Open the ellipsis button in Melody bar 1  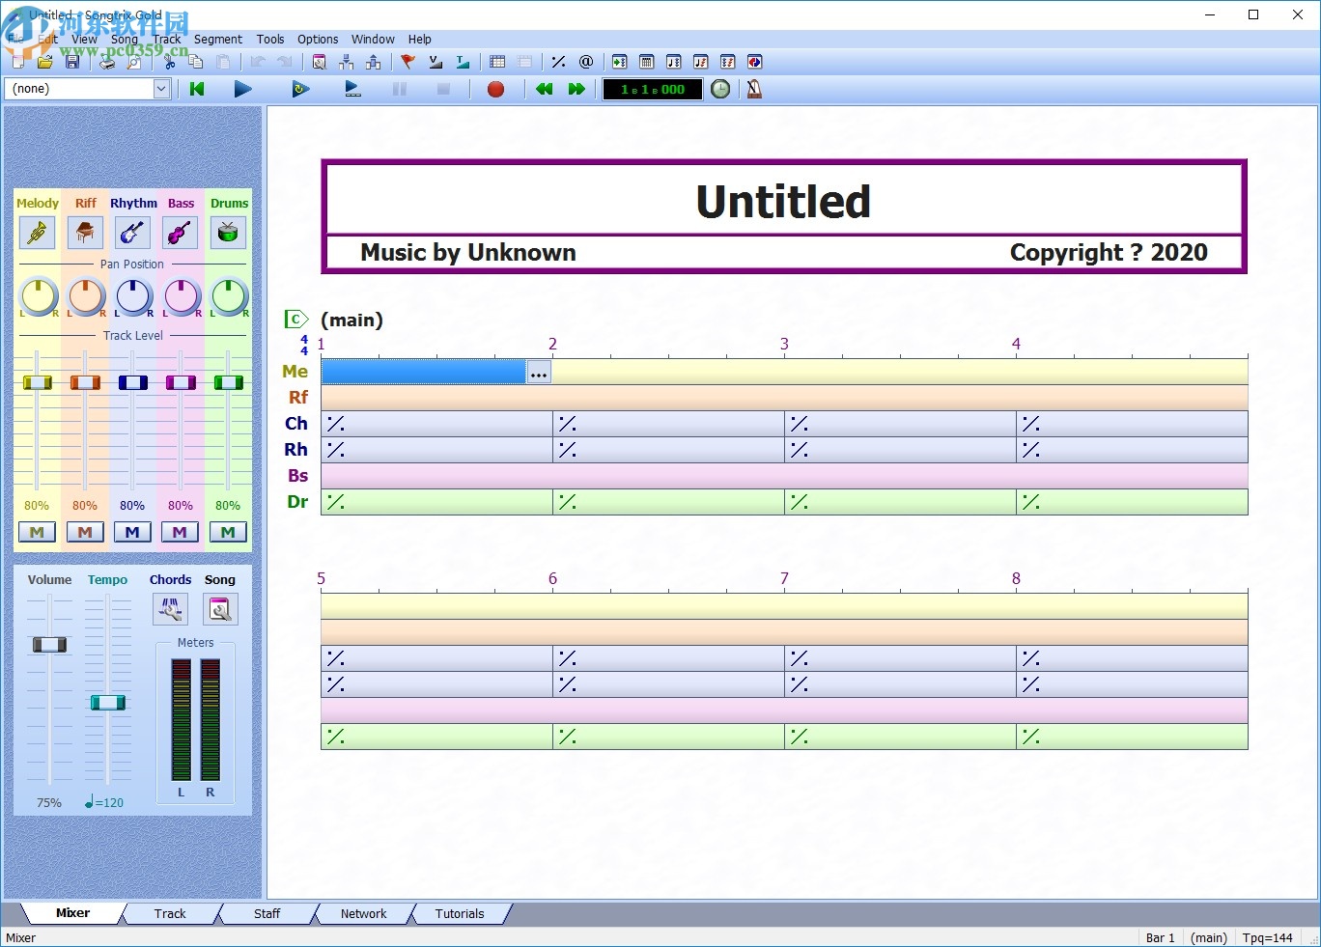point(539,373)
